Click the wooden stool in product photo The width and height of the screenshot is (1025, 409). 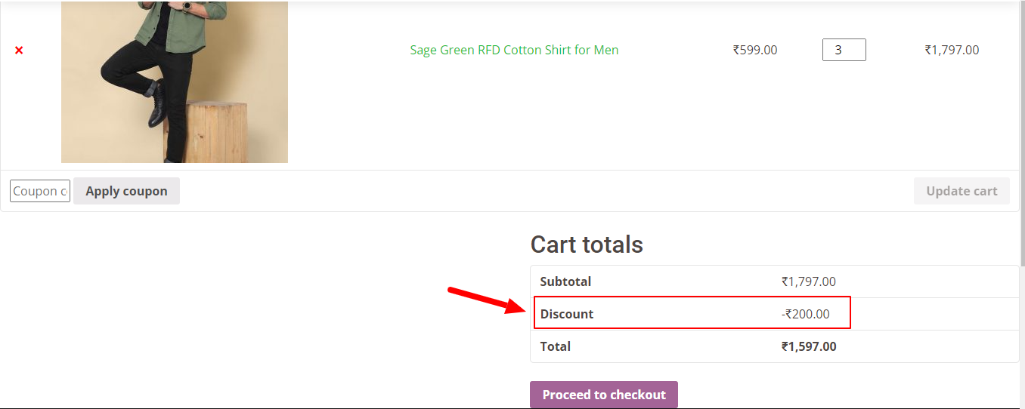coord(205,131)
